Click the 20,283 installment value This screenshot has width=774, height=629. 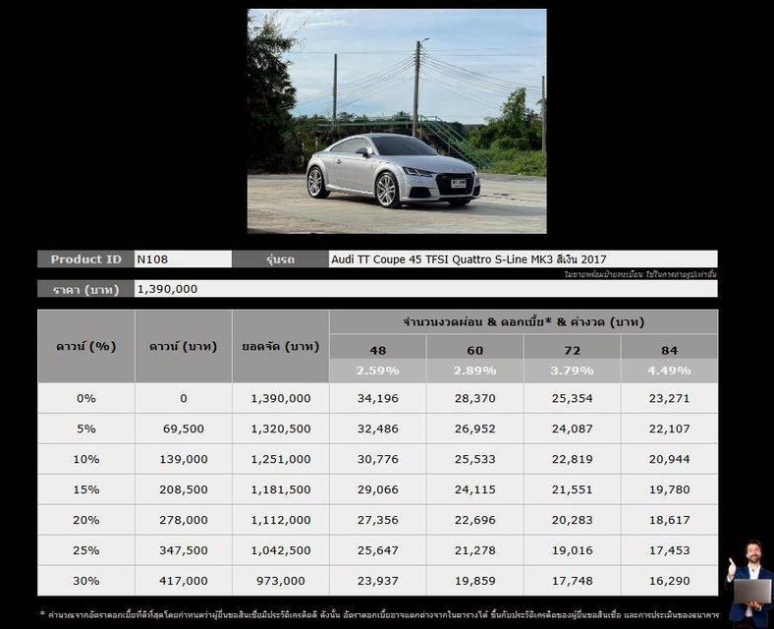(x=572, y=520)
